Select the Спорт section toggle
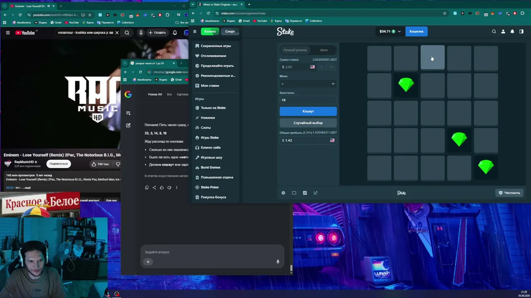 (230, 31)
